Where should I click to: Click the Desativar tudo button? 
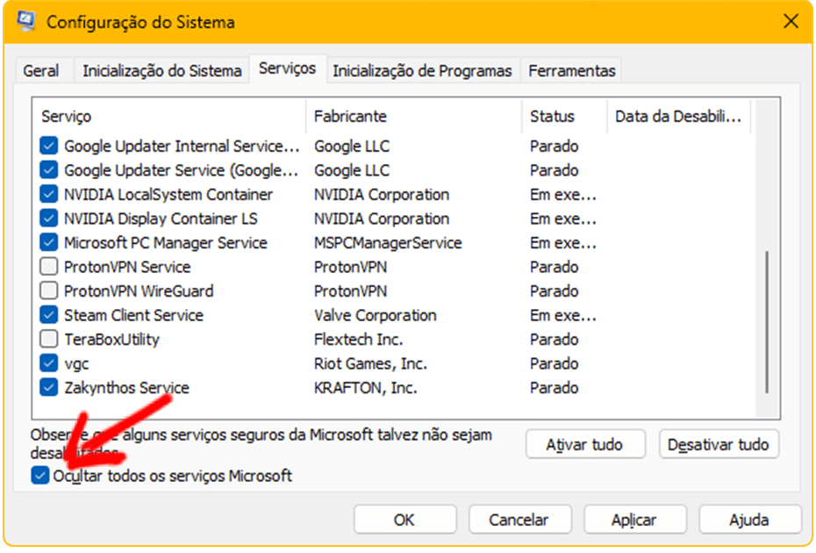tap(718, 445)
